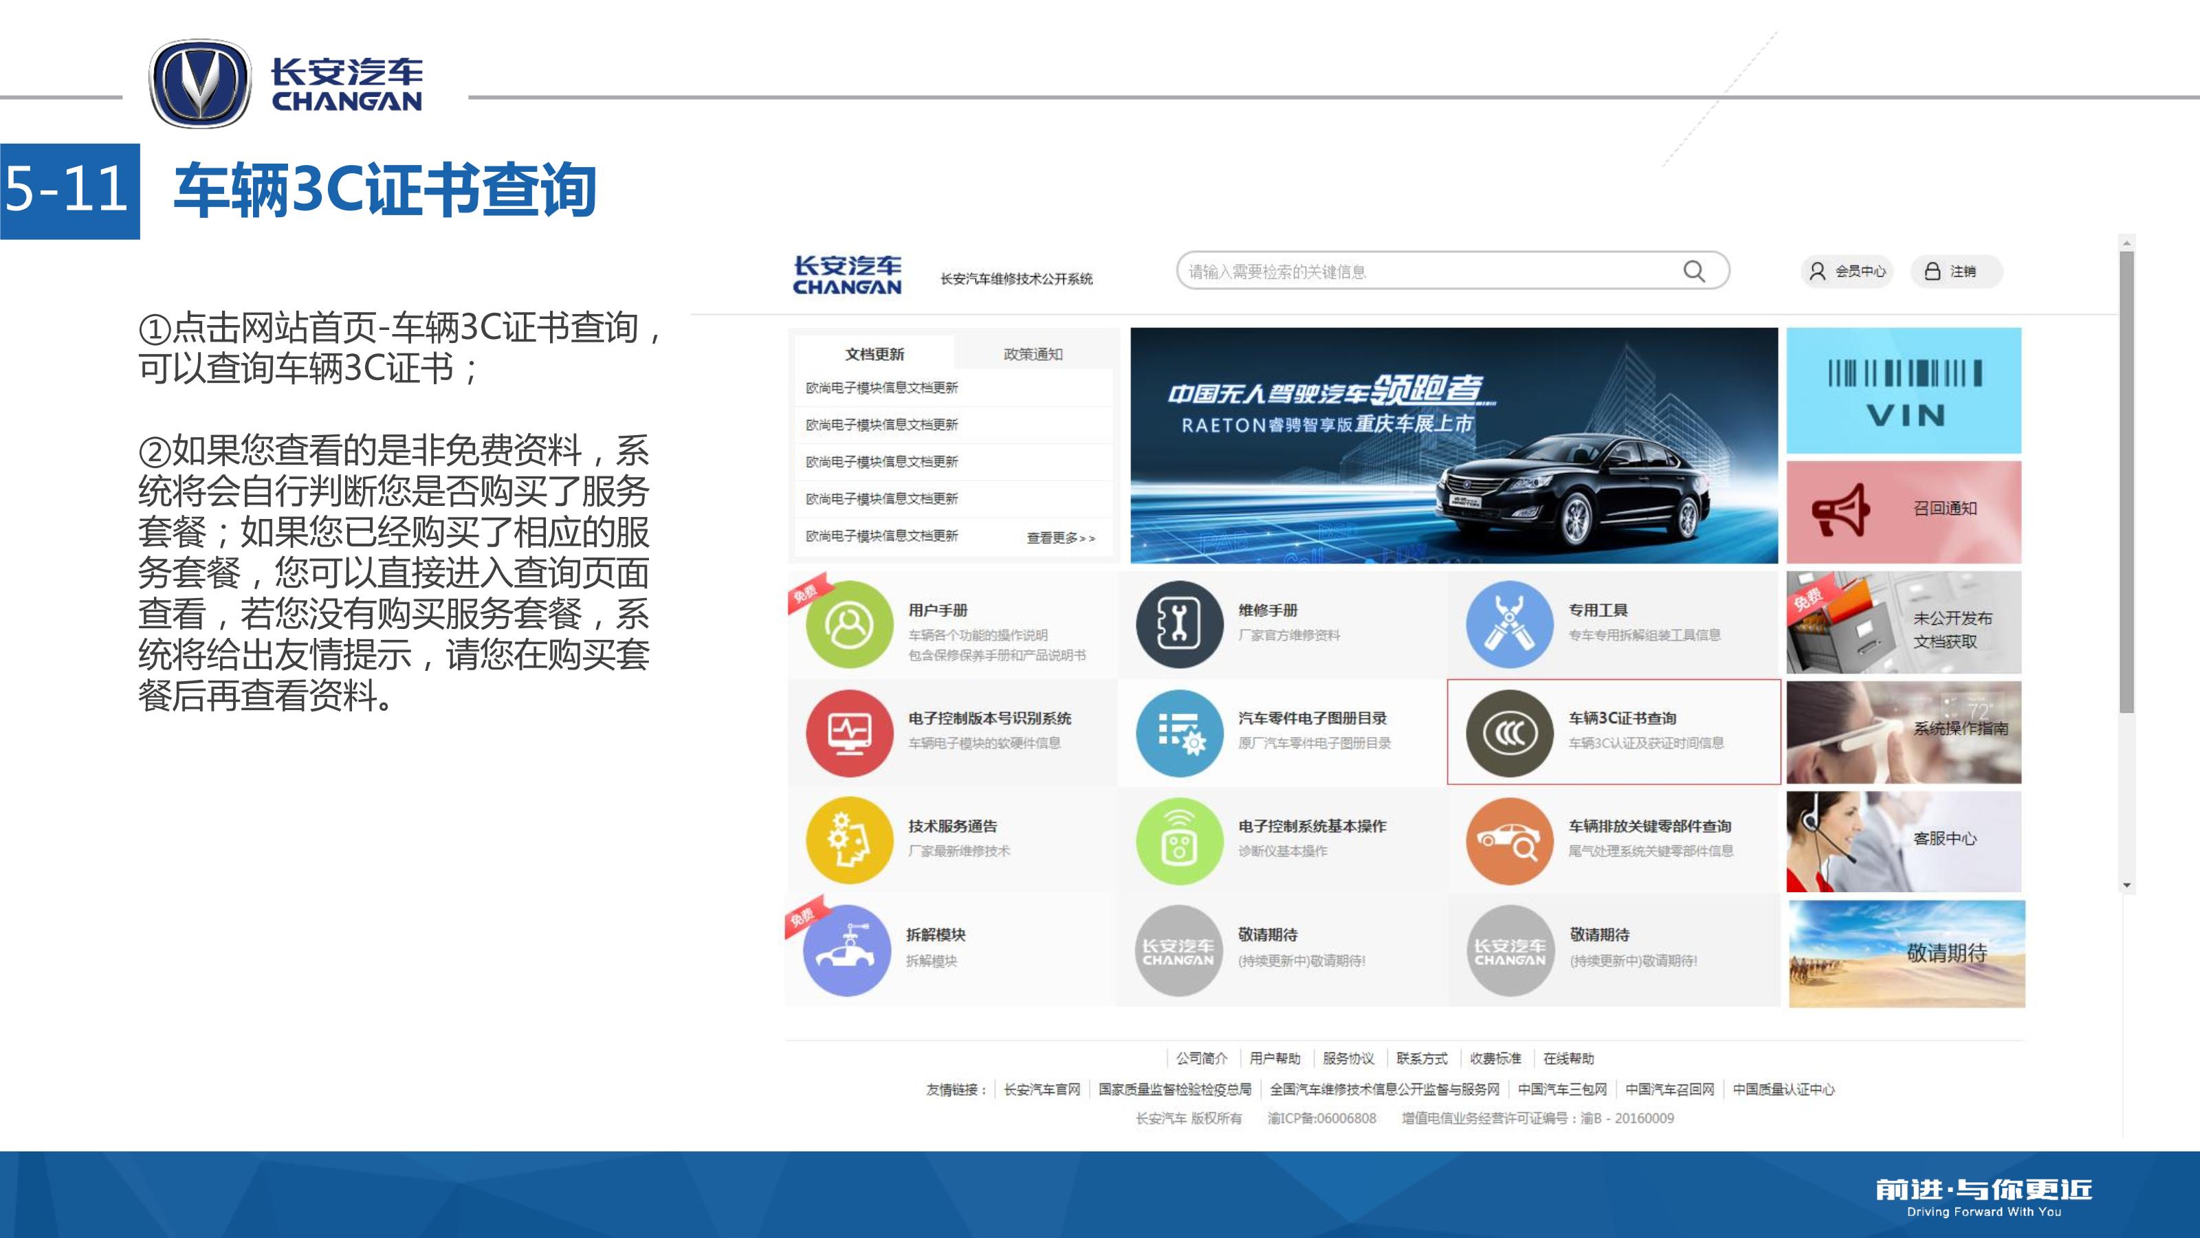Click the 专用工具 blue pliers icon
This screenshot has width=2200, height=1238.
click(1508, 624)
